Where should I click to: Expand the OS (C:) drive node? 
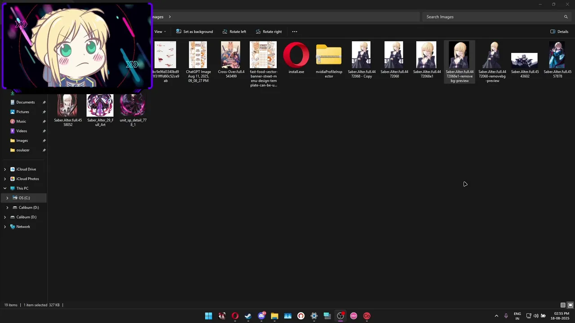[7, 198]
